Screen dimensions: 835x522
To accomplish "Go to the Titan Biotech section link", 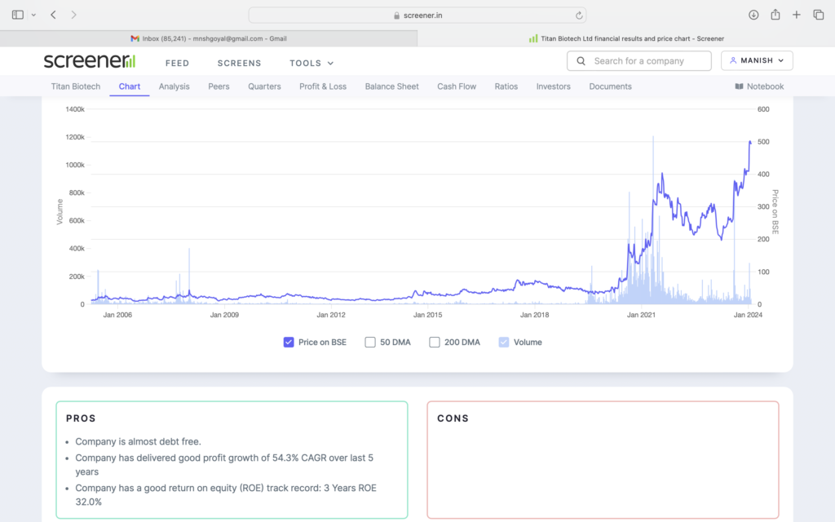I will click(76, 86).
